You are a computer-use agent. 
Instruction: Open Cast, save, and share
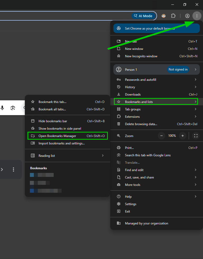point(156,177)
